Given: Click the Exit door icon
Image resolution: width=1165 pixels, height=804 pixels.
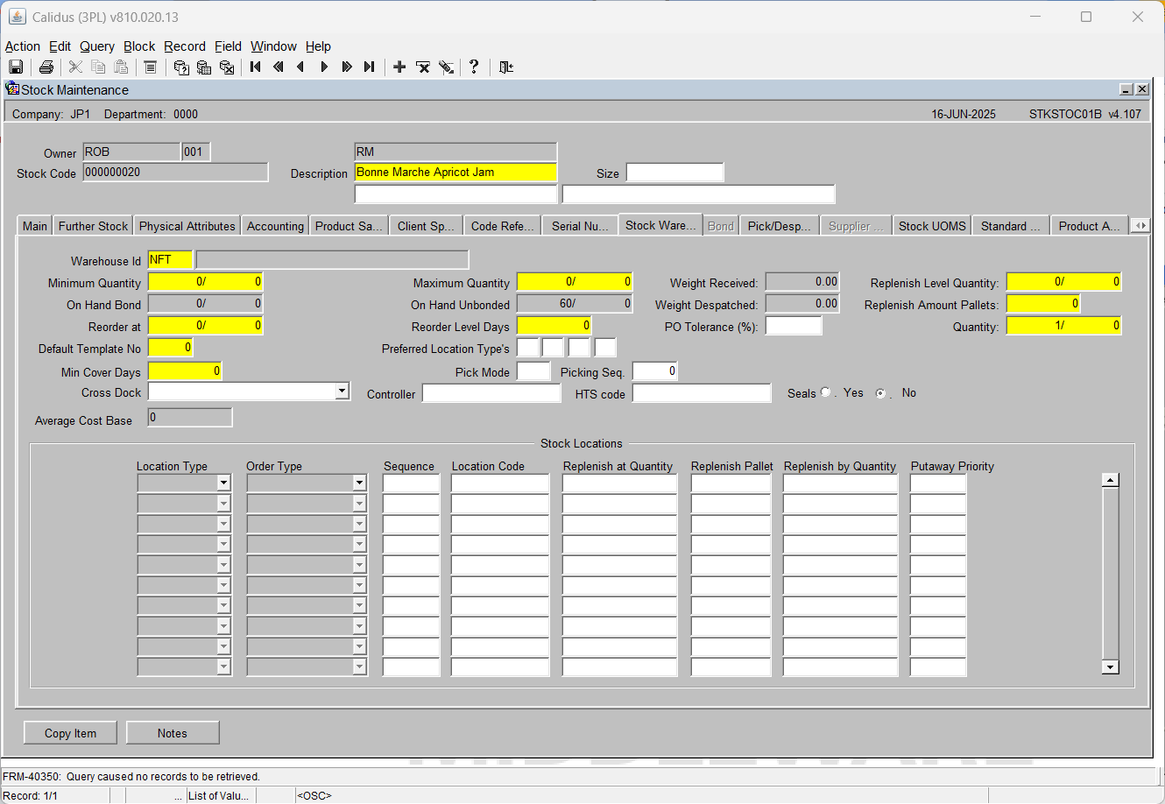Looking at the screenshot, I should pyautogui.click(x=505, y=67).
